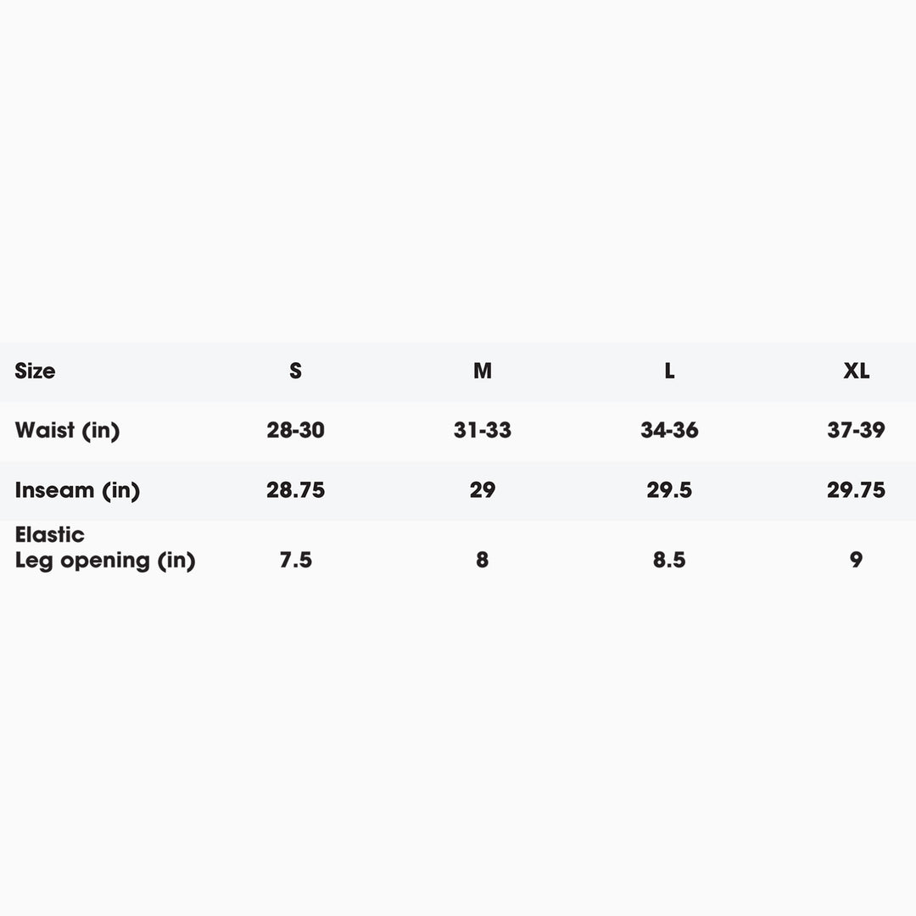The height and width of the screenshot is (916, 916).
Task: Select the XL size column header
Action: (x=856, y=371)
